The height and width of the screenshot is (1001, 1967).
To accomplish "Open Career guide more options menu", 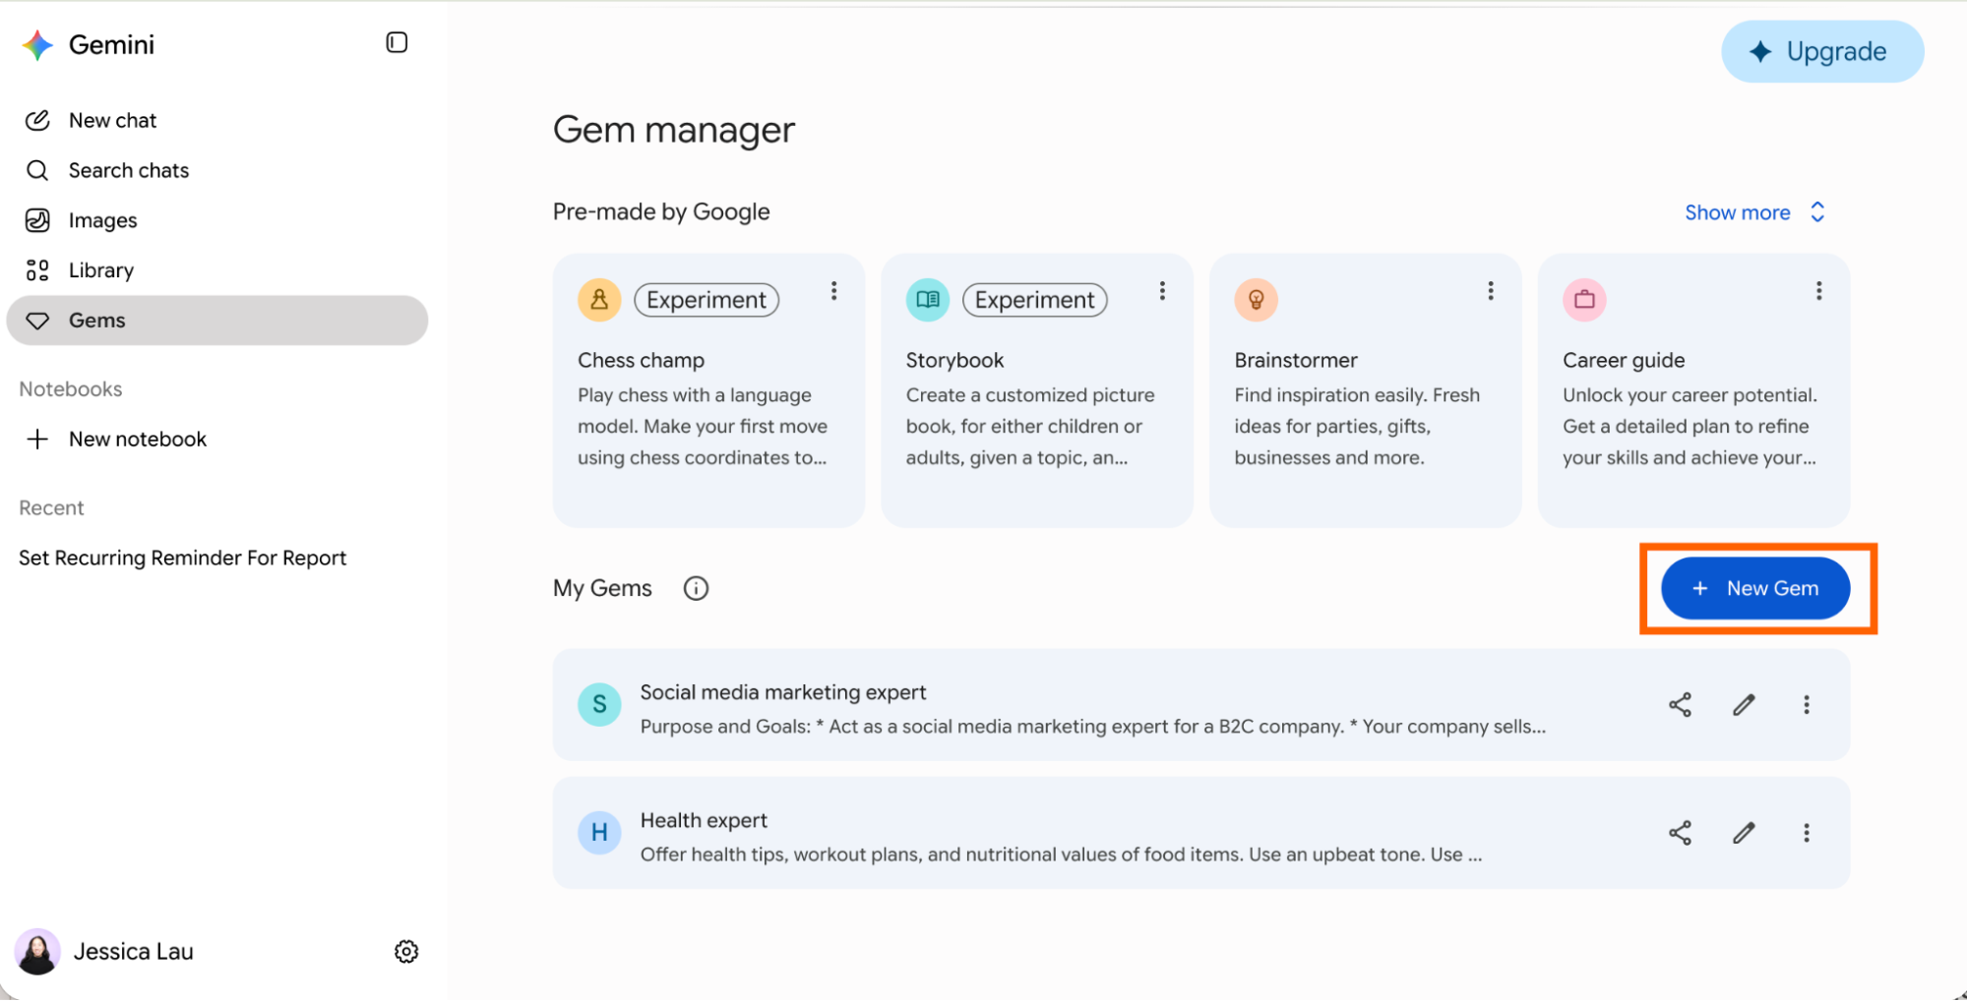I will point(1818,291).
